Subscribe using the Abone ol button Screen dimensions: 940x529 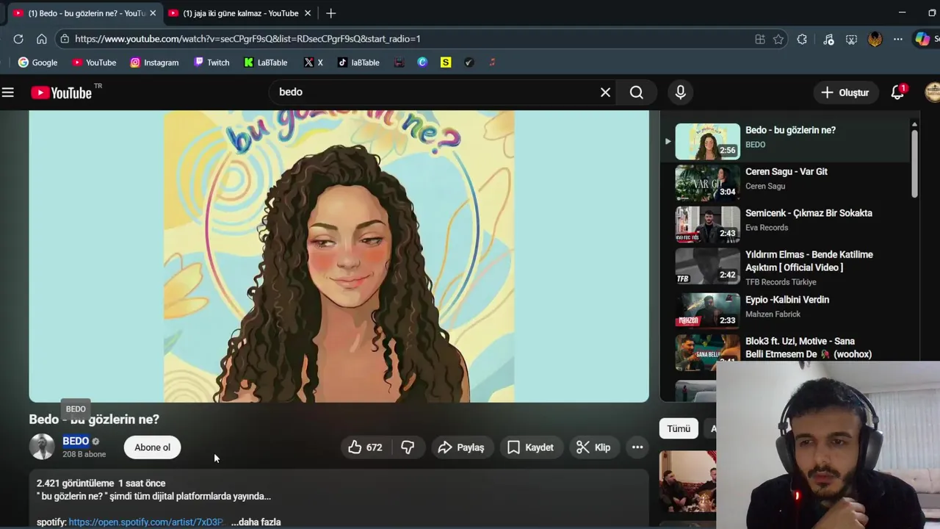tap(152, 447)
